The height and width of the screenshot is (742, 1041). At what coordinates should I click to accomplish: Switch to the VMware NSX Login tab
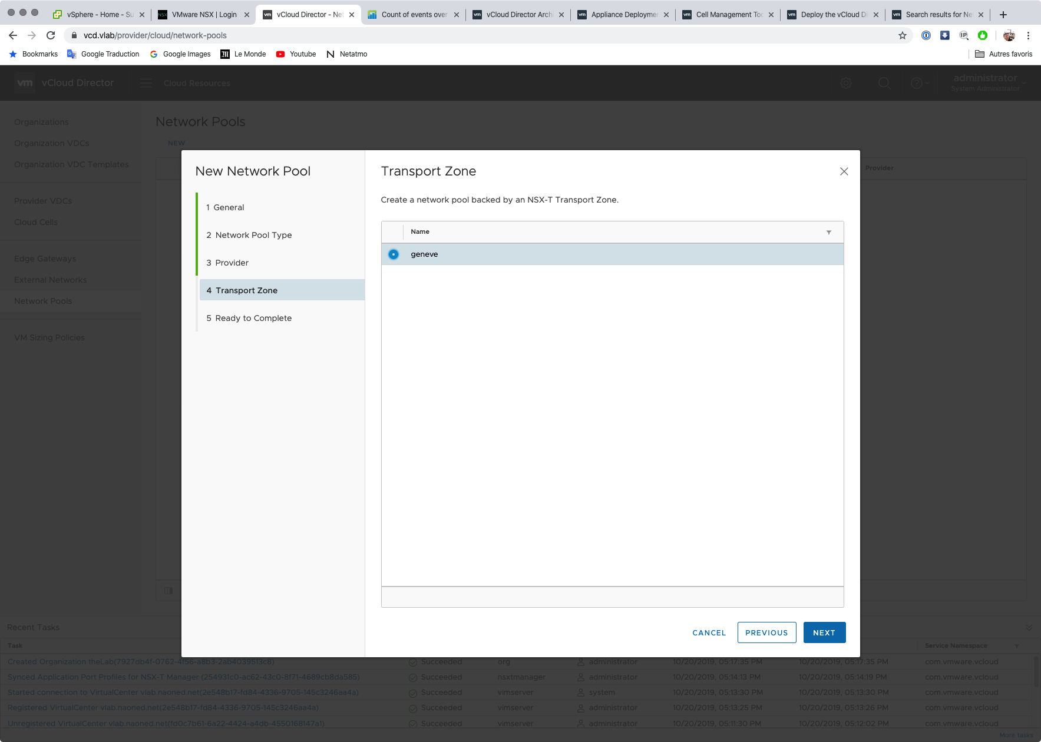pos(204,14)
